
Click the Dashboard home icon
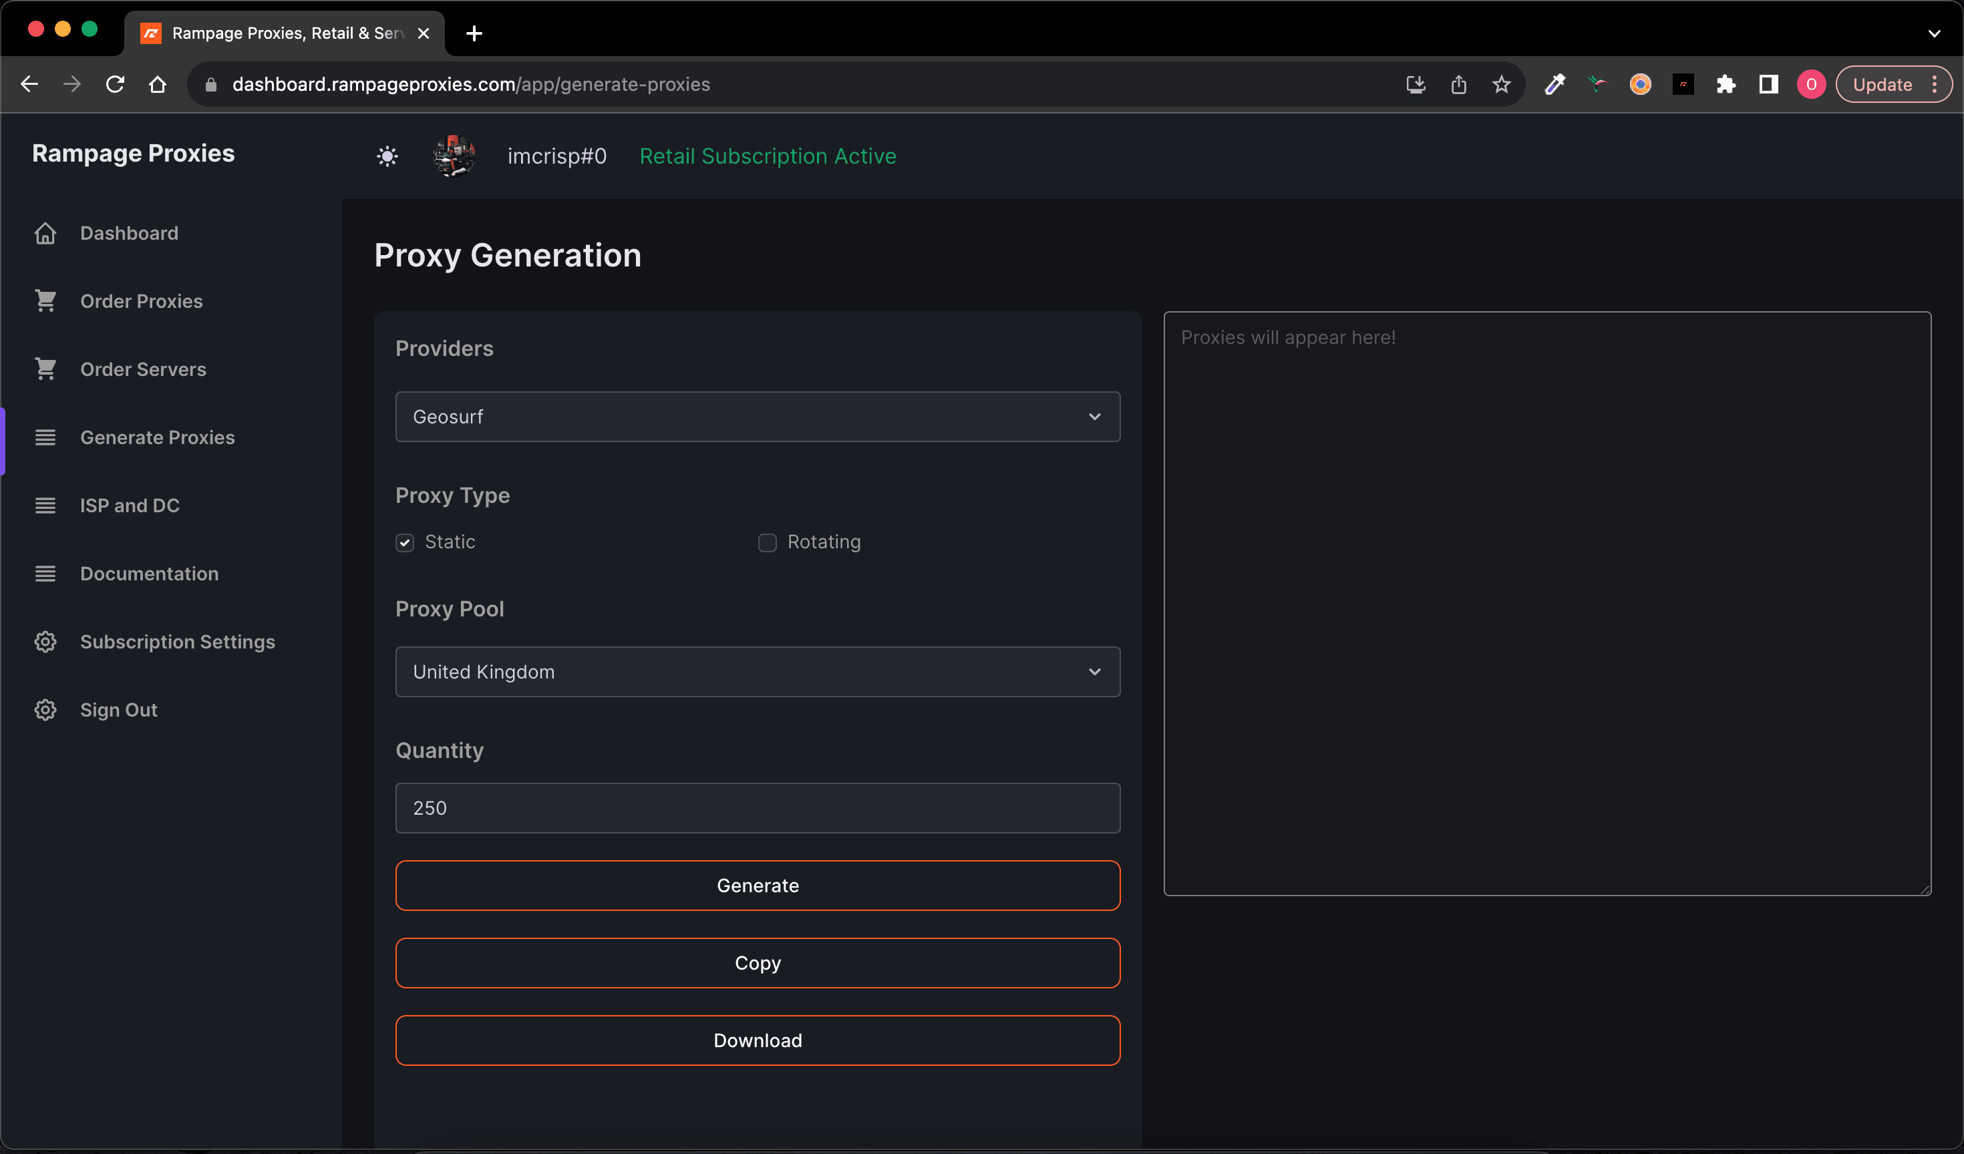pos(45,233)
